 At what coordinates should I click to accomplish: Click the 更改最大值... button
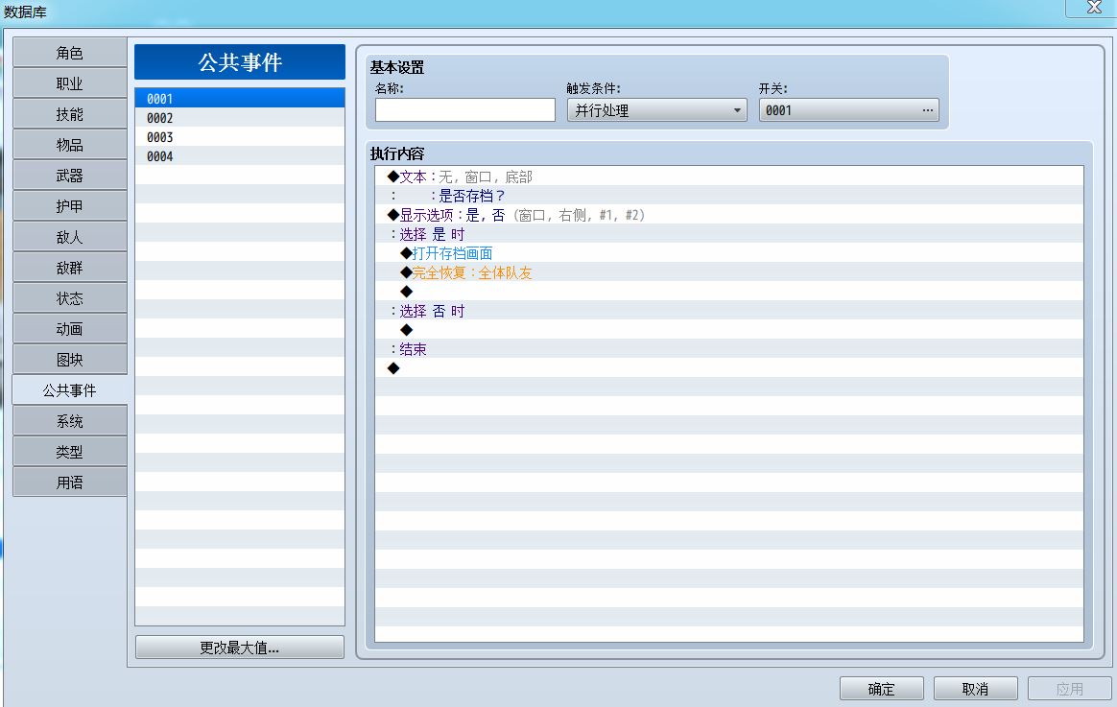click(x=239, y=648)
